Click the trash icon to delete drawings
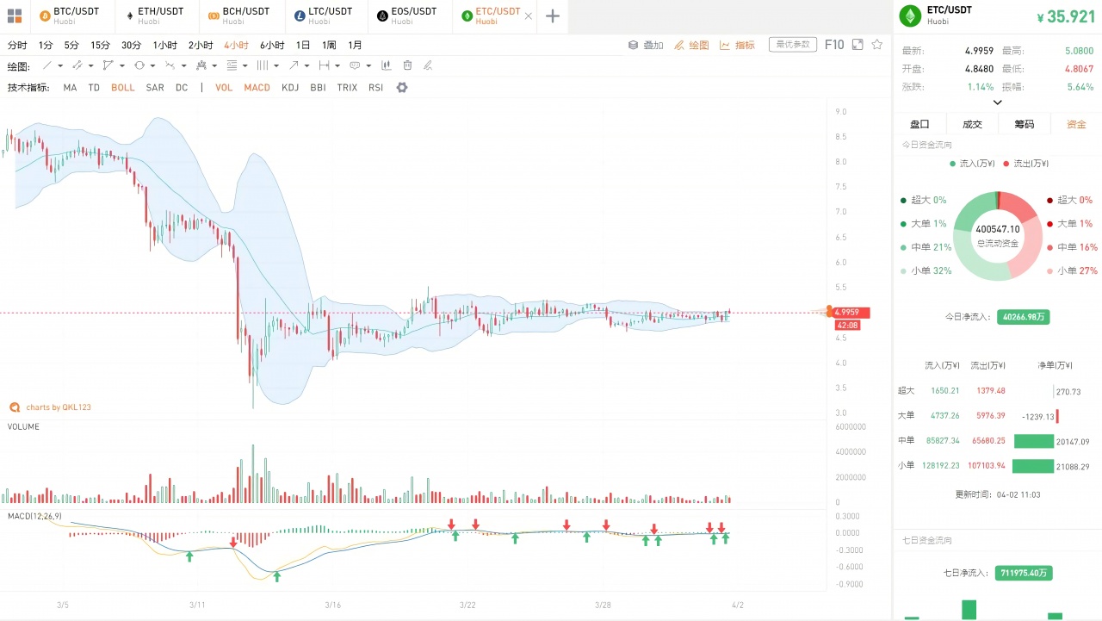Image resolution: width=1102 pixels, height=621 pixels. click(x=407, y=65)
